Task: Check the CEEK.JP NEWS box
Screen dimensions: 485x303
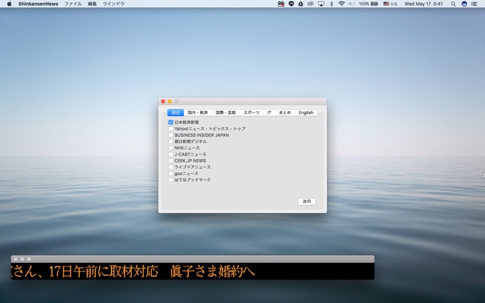Action: click(x=171, y=161)
